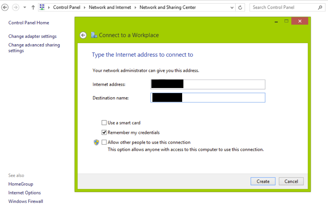328x204 pixels.
Task: Expand the address bar dropdown chevron
Action: point(232,7)
